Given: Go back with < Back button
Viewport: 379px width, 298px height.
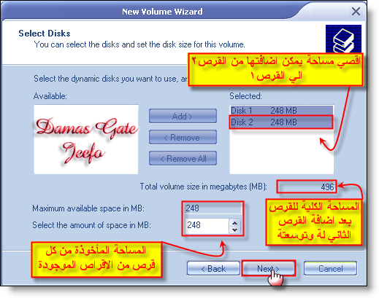Looking at the screenshot, I should click(213, 268).
